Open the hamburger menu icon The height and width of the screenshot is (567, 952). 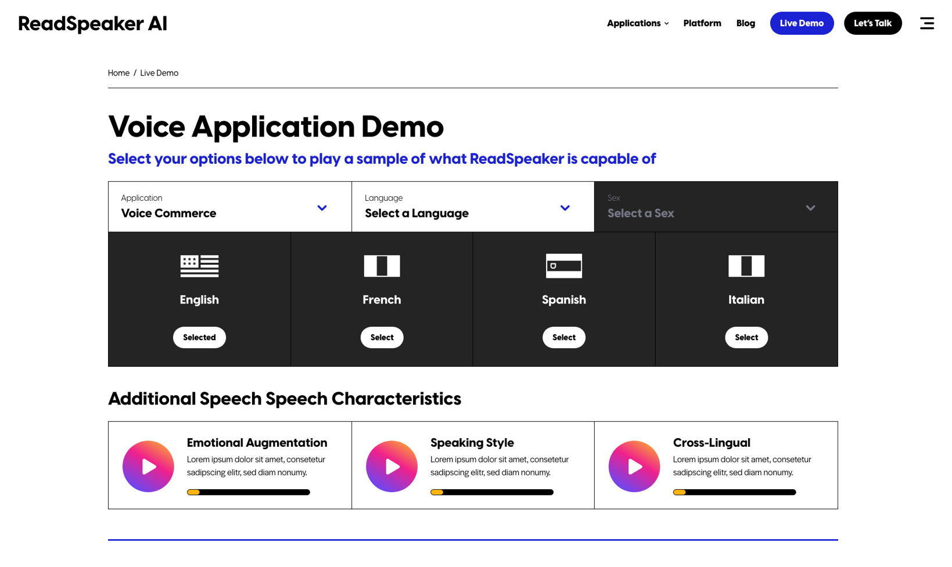(x=926, y=23)
